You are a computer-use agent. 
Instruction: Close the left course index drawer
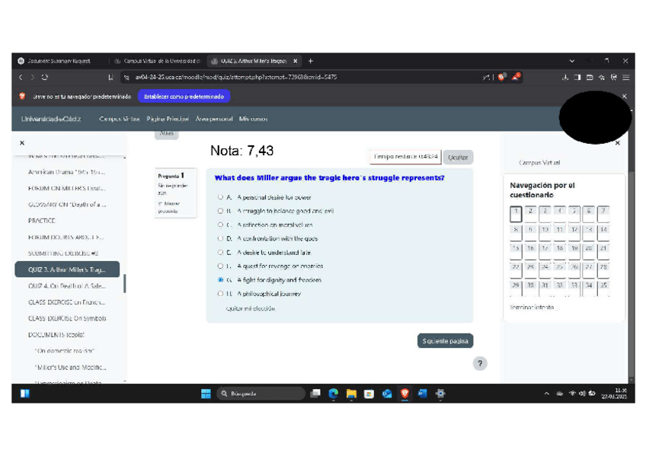[22, 143]
